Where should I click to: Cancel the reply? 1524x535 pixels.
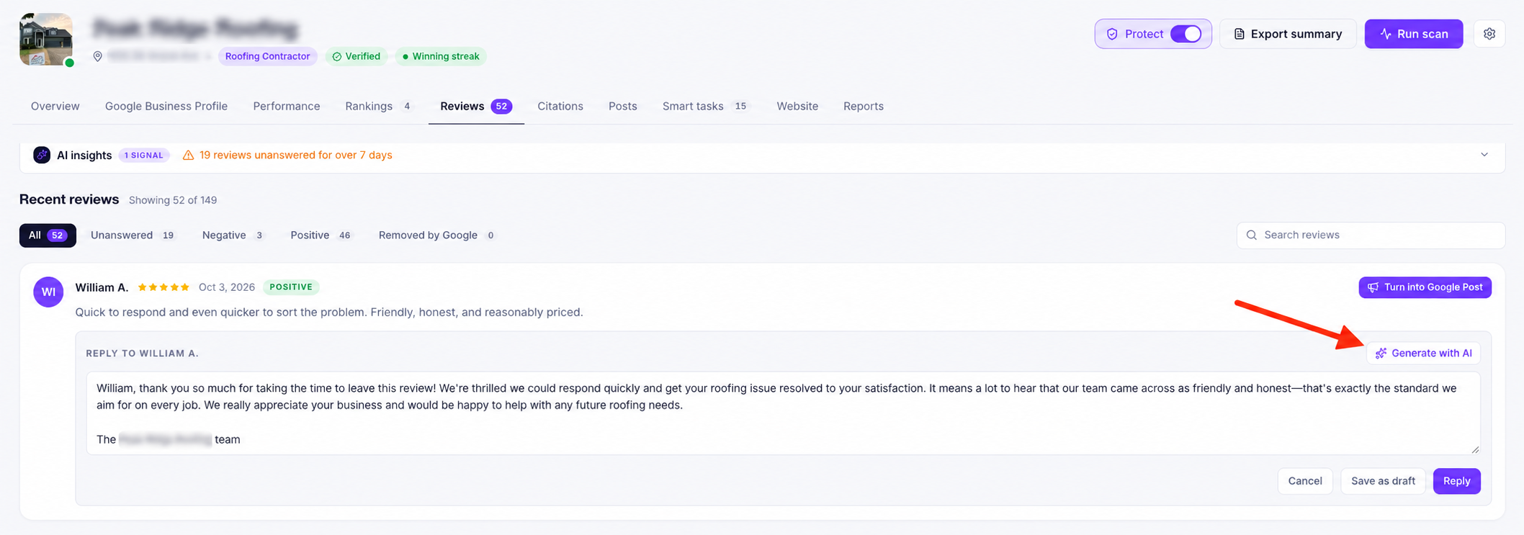click(1305, 481)
